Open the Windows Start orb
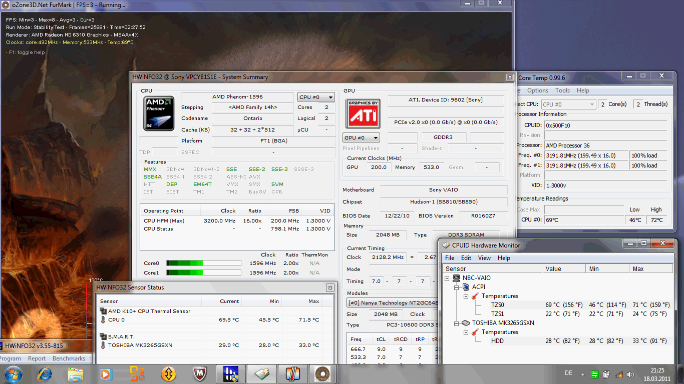 13,373
